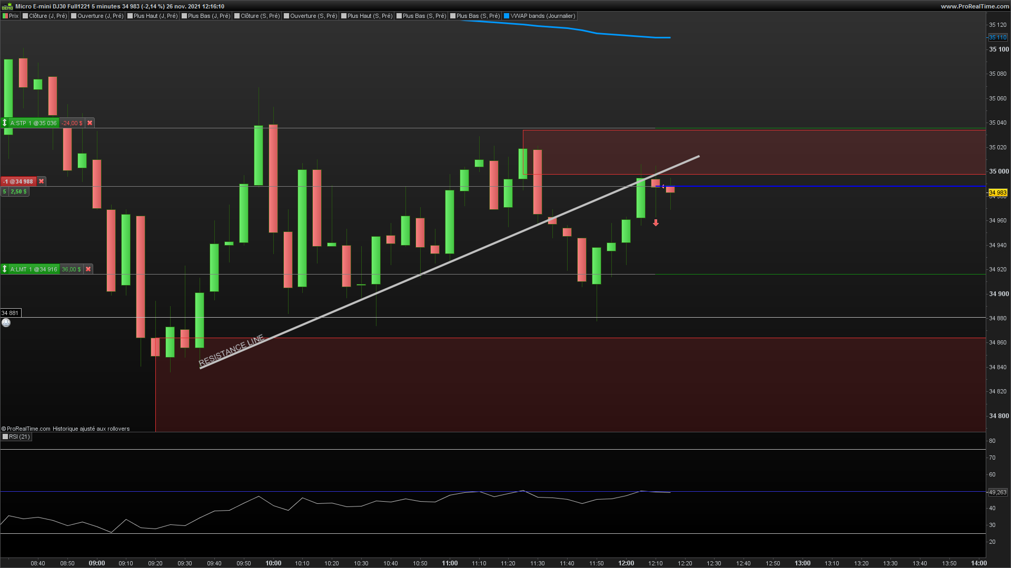
Task: Click the limit order drag arrows icon
Action: (x=5, y=269)
